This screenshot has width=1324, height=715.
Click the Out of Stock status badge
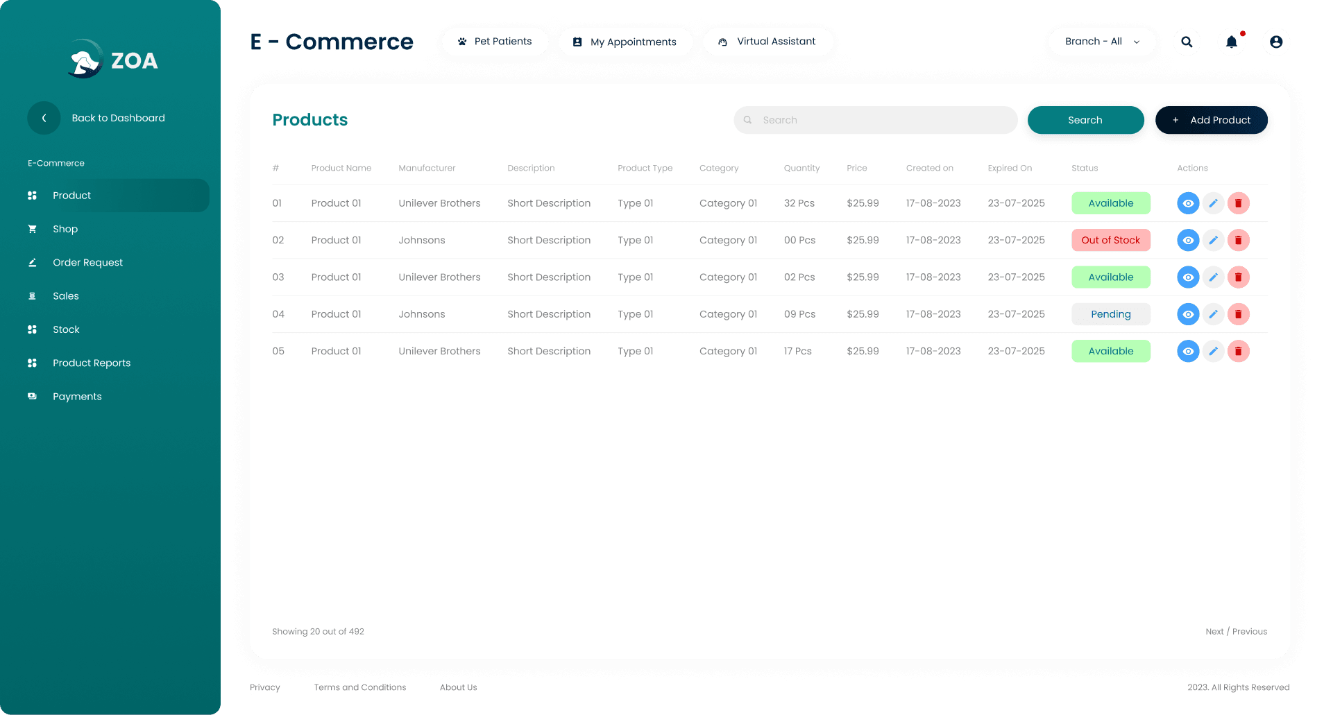(1111, 240)
